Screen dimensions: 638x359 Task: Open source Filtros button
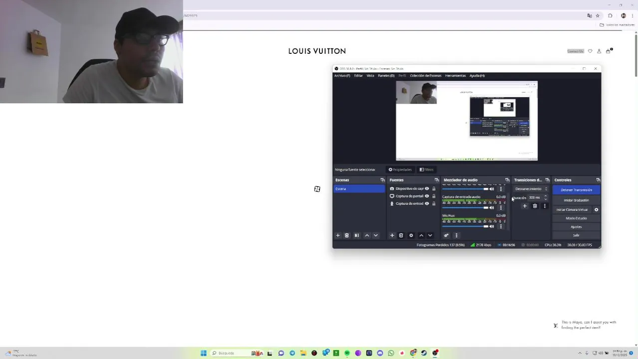(426, 170)
